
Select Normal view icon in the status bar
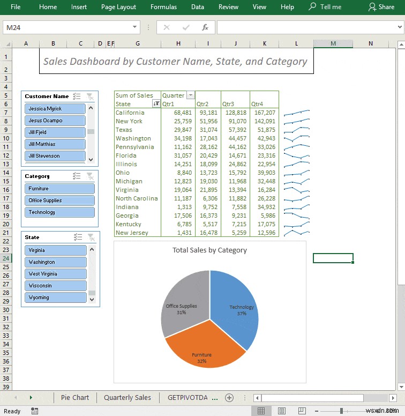(261, 411)
